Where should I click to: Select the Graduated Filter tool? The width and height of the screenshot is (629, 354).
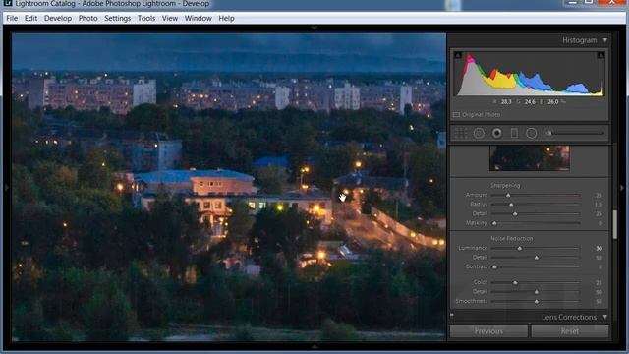(x=514, y=133)
